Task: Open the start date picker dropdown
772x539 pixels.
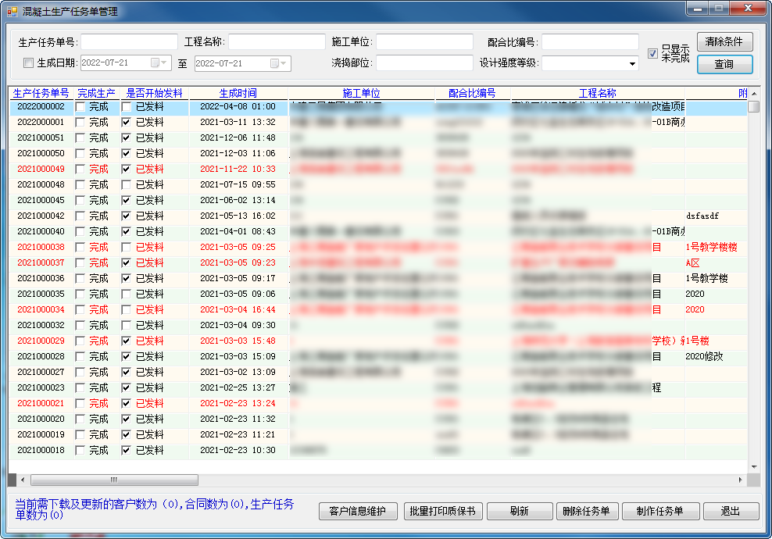Action: click(x=159, y=63)
